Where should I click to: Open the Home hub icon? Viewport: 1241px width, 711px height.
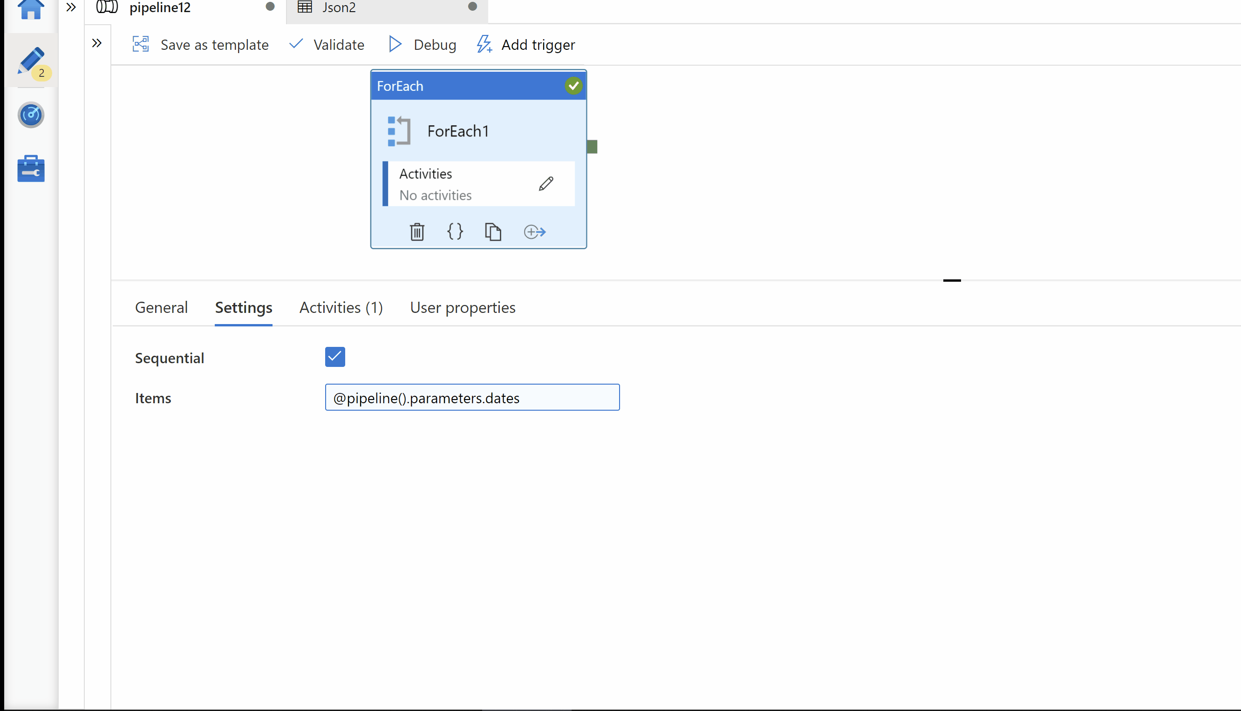click(x=31, y=9)
